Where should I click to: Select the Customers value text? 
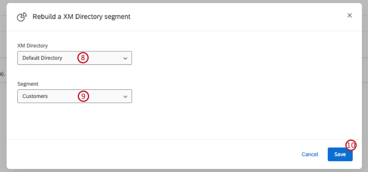(x=35, y=96)
